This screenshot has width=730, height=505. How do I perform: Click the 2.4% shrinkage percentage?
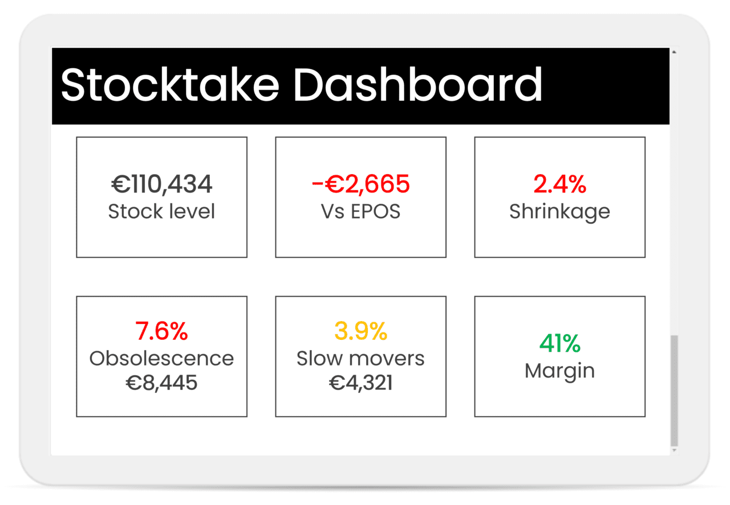tap(559, 183)
